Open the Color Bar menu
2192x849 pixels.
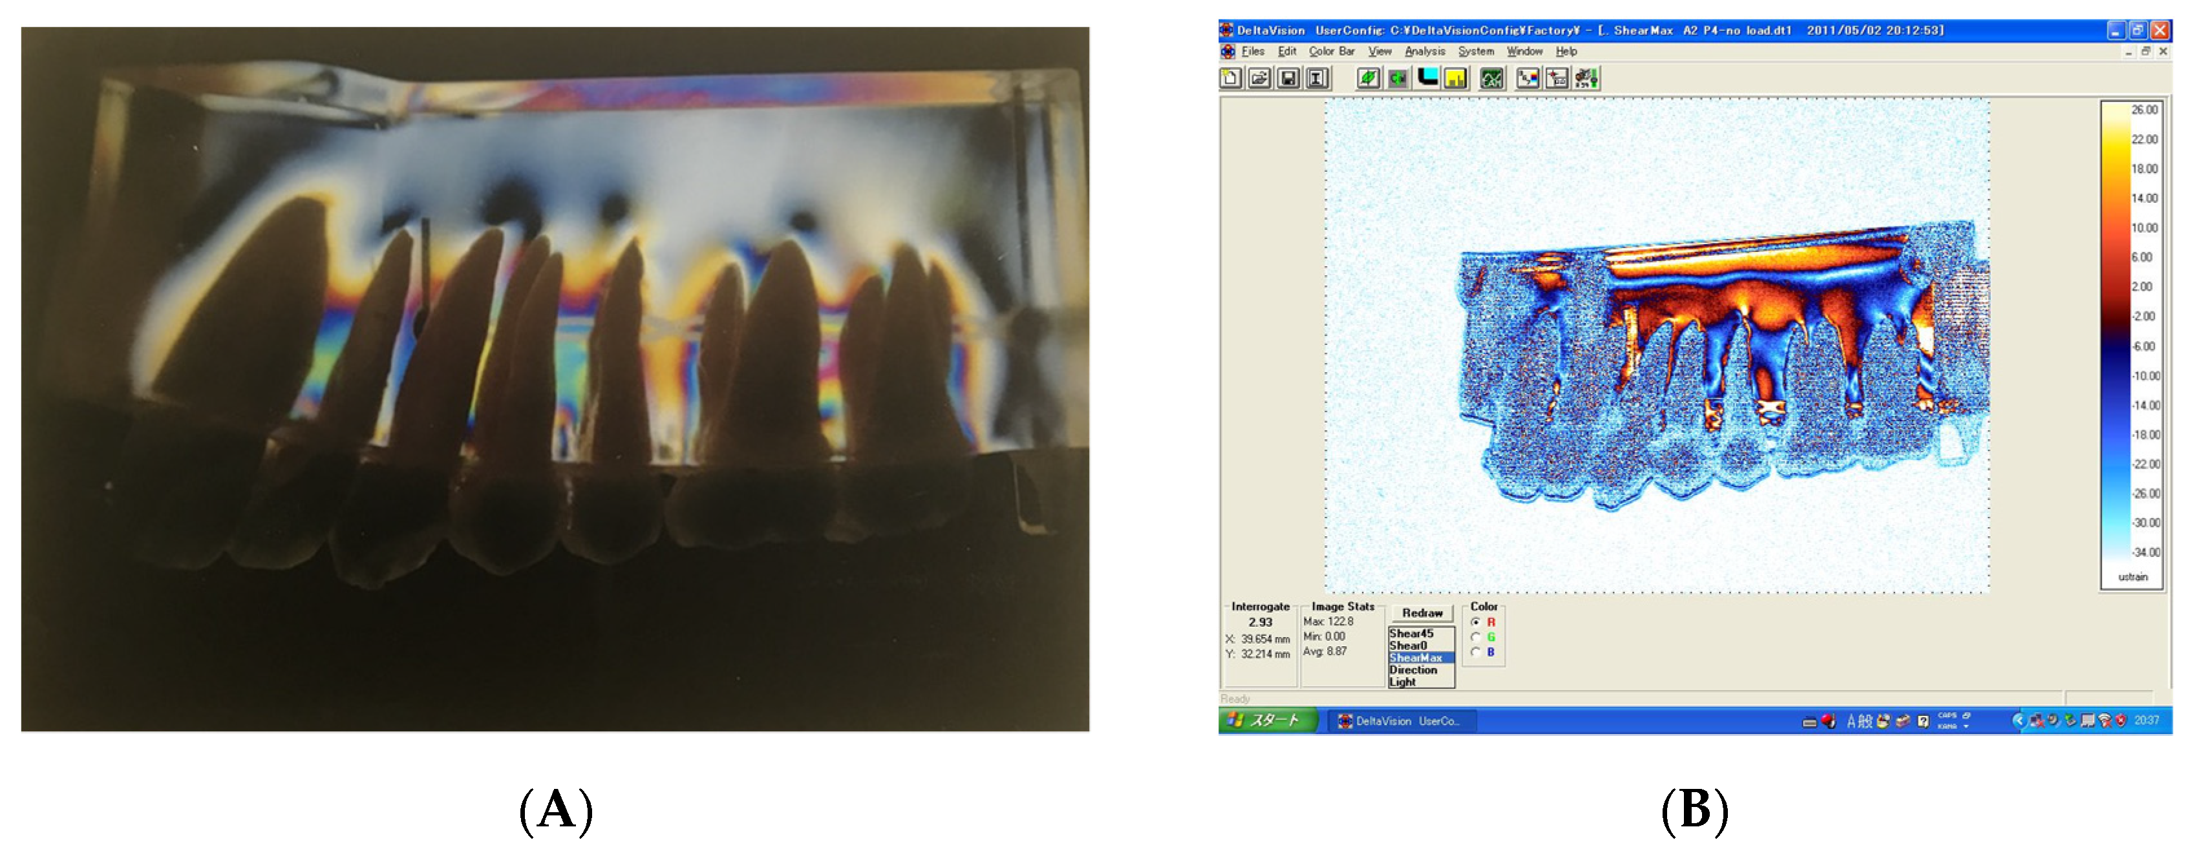point(1332,52)
